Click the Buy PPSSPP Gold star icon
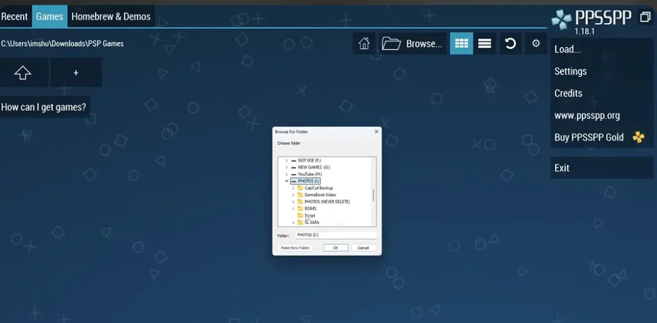This screenshot has height=323, width=657. pyautogui.click(x=638, y=137)
